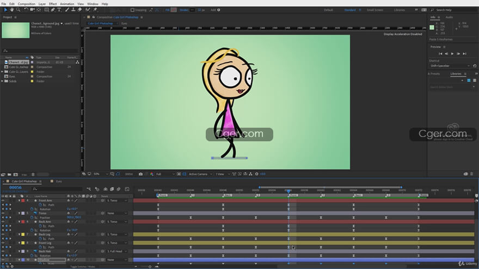Select the Hand tool

[x=12, y=10]
